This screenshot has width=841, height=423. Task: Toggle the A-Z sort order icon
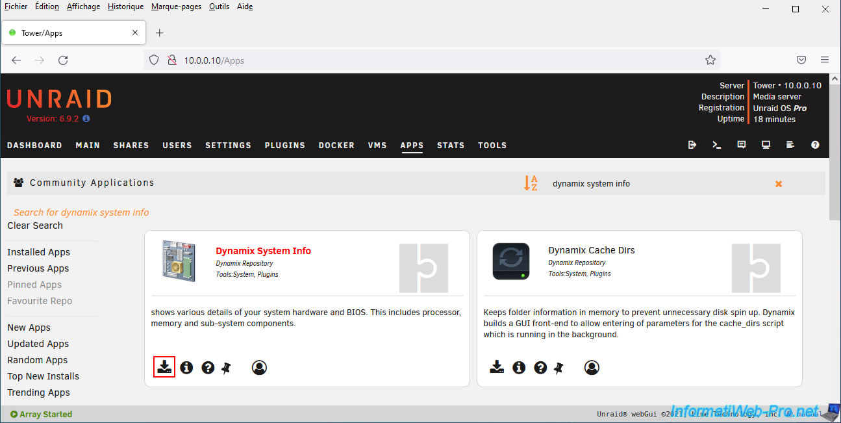pyautogui.click(x=531, y=183)
